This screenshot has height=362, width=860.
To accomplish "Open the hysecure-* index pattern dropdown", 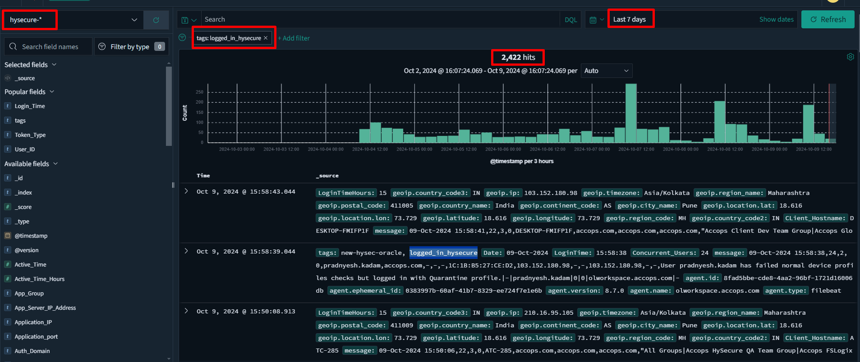I will (x=72, y=20).
